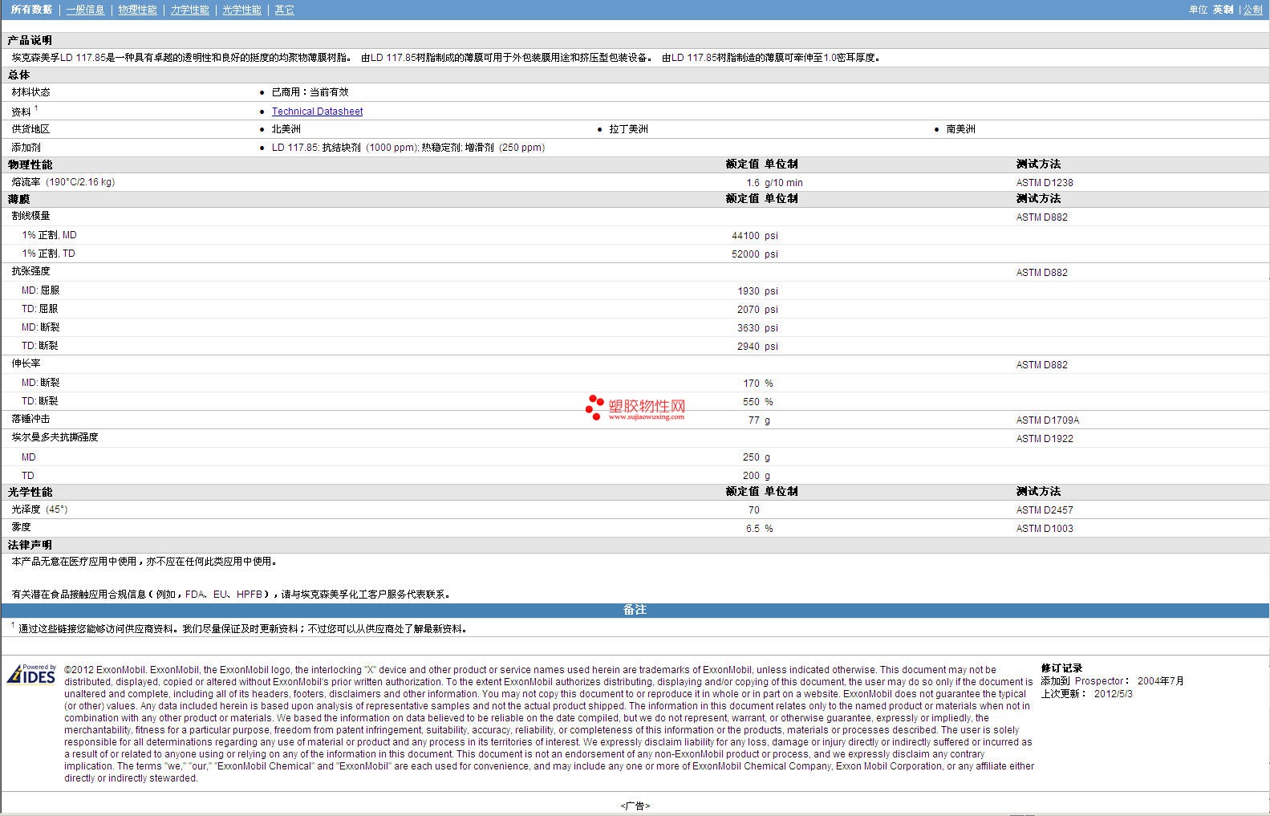This screenshot has width=1270, height=816.
Task: Click the 总体 section header
Action: click(x=18, y=75)
